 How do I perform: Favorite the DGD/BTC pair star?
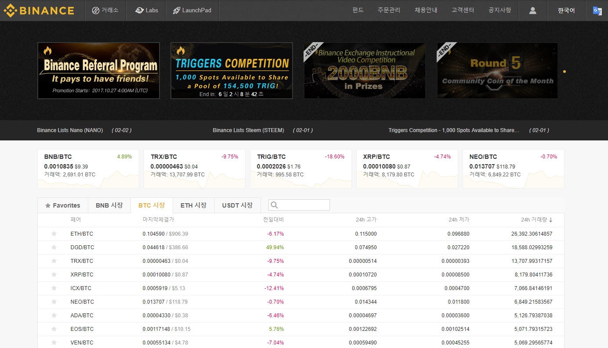(x=54, y=248)
